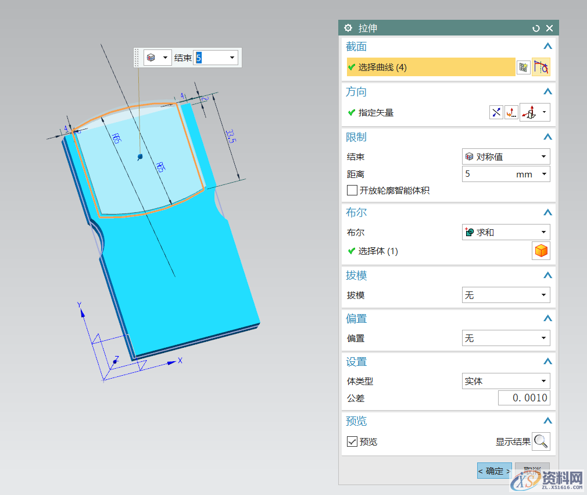Image resolution: width=587 pixels, height=495 pixels.
Task: Enable the 开放轮廓智能体积 checkbox
Action: pos(352,190)
